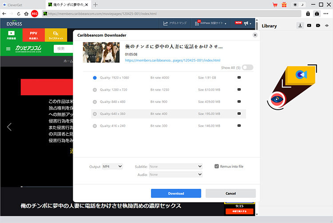The height and width of the screenshot is (223, 333).
Task: Click the blue Download button
Action: pos(176,194)
